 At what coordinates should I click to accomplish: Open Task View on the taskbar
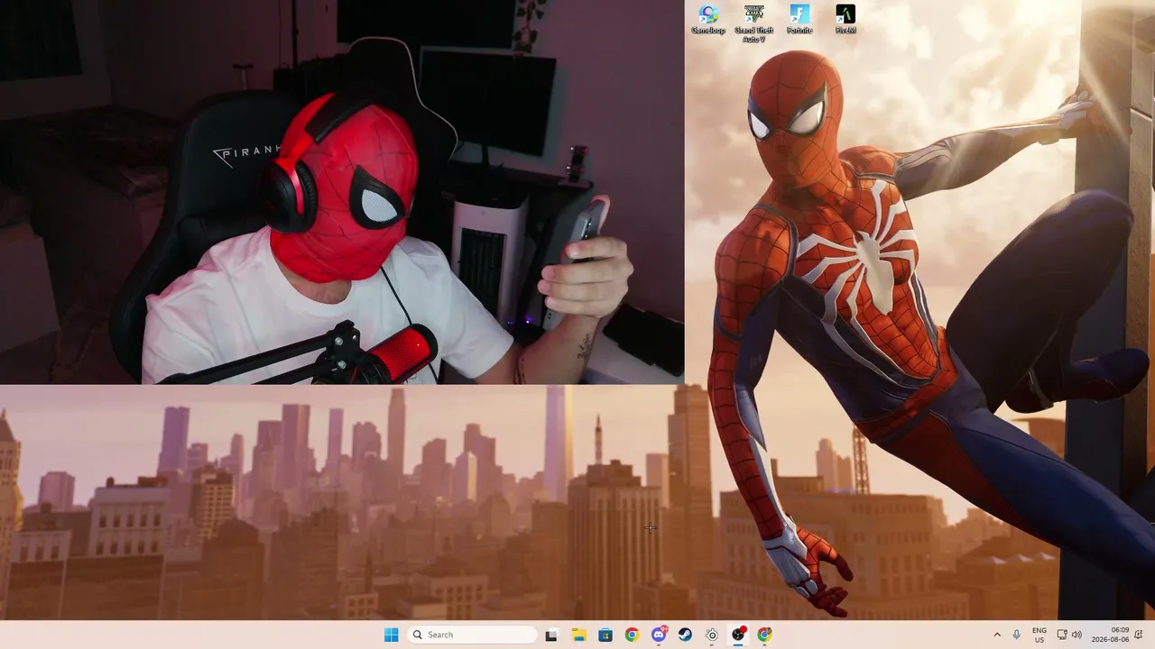coord(551,635)
